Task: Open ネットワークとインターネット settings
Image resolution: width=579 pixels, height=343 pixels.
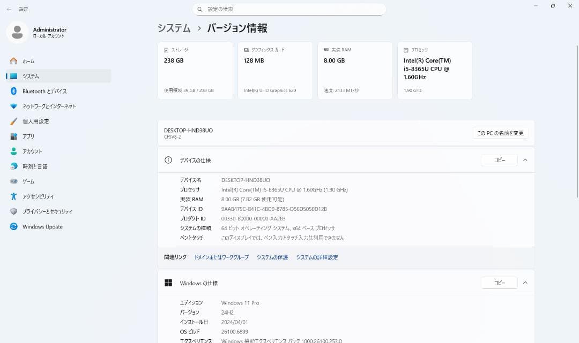Action: (x=58, y=106)
